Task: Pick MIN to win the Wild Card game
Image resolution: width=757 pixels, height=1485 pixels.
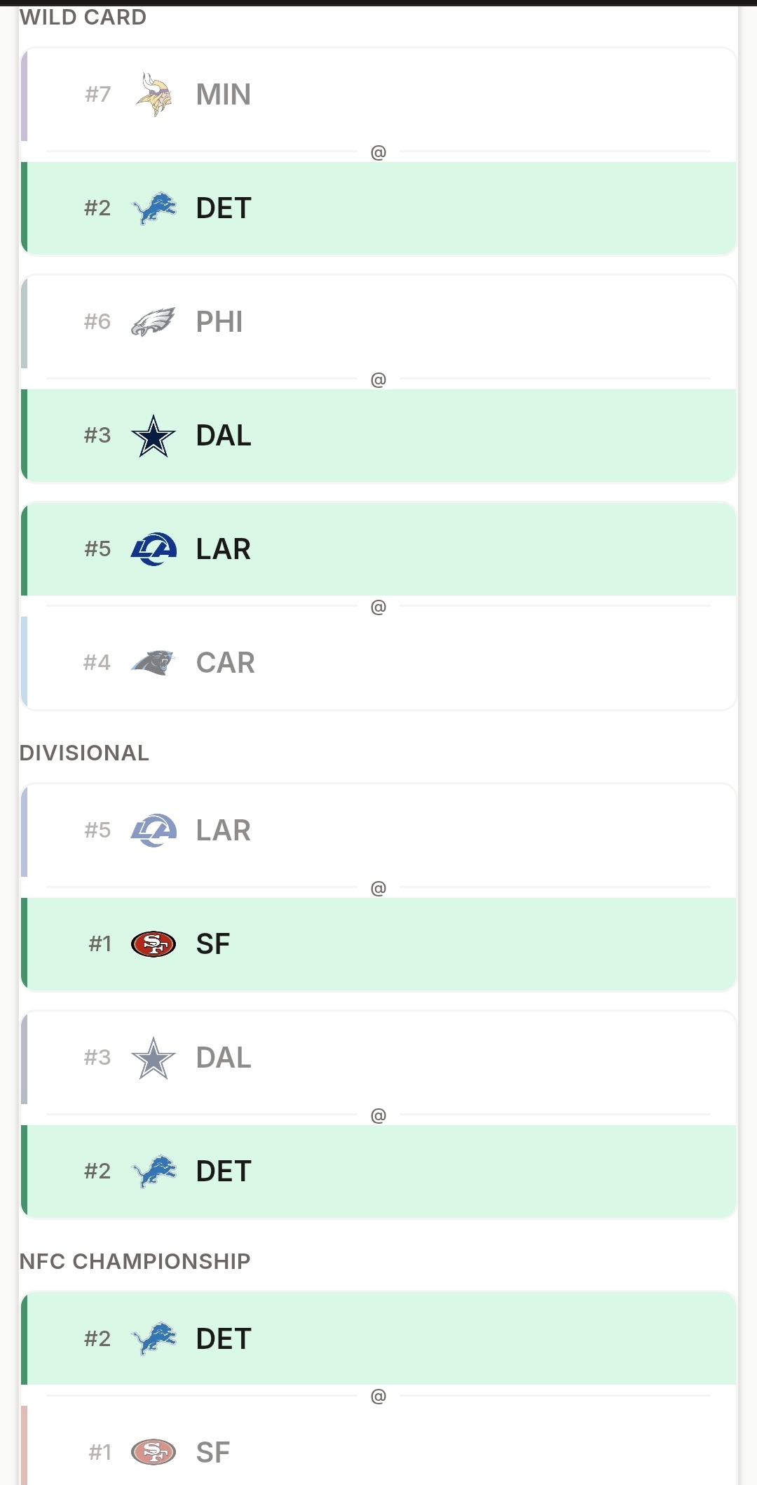Action: 378,94
